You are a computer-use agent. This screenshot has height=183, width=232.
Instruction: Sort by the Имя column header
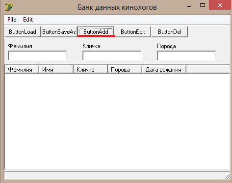(x=56, y=70)
